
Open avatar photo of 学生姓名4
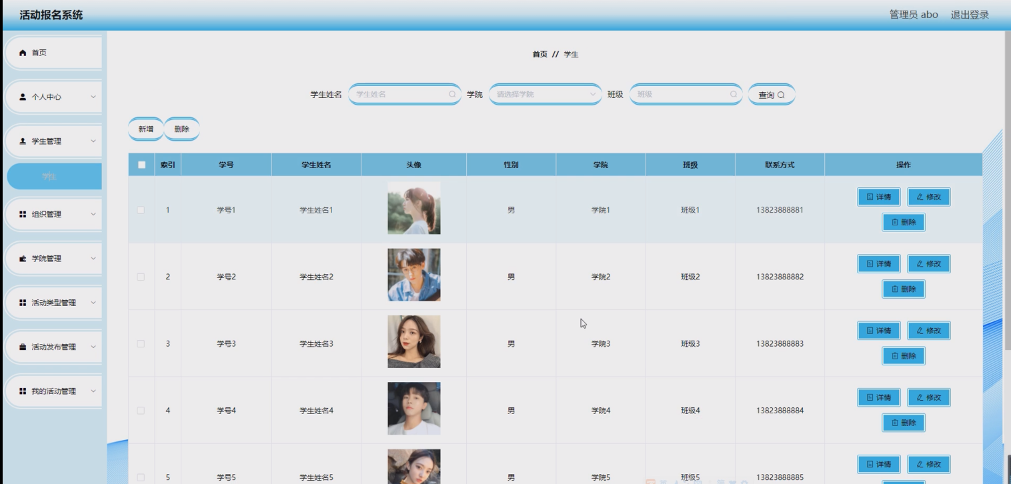pyautogui.click(x=414, y=409)
